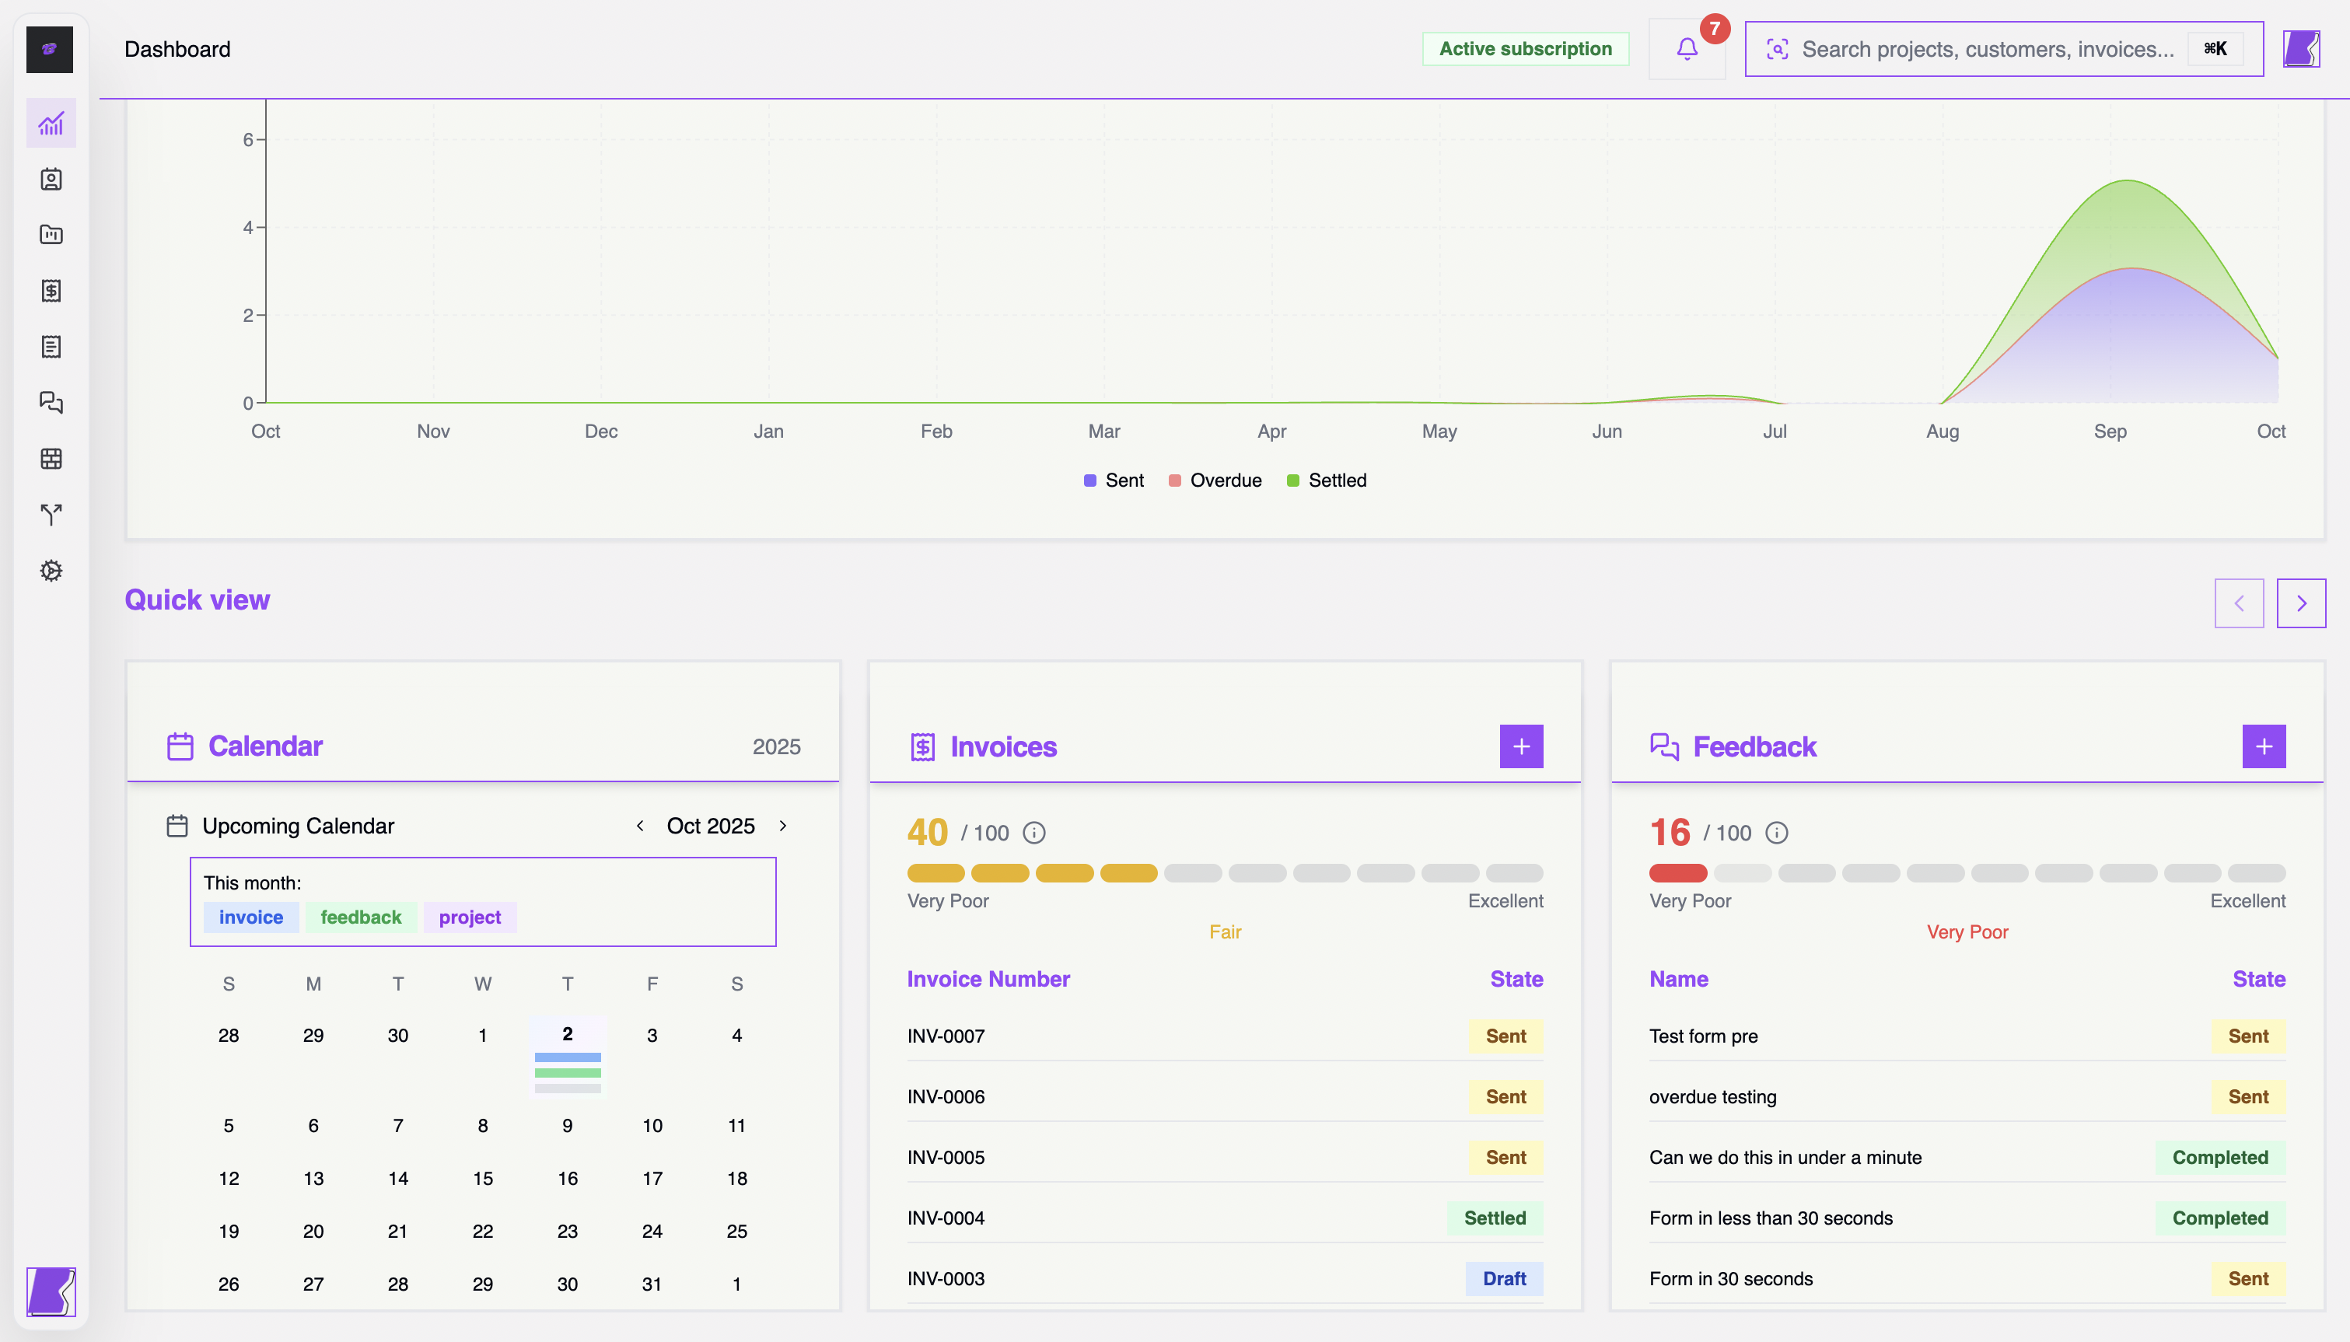2350x1342 pixels.
Task: Open the notifications bell icon
Action: 1687,49
